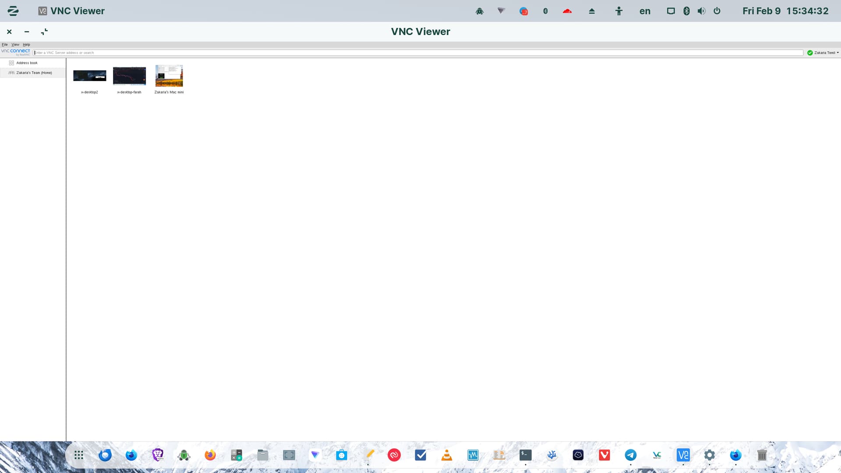Viewport: 841px width, 473px height.
Task: Click the VNC Viewer icon in the dock
Action: [683, 455]
